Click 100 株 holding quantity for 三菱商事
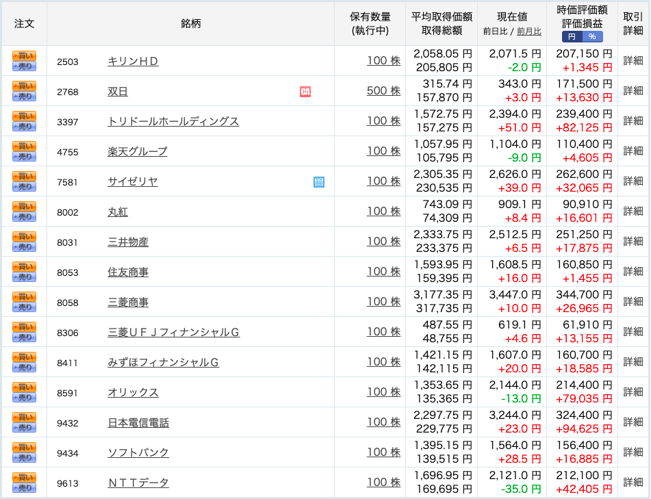 (x=383, y=302)
